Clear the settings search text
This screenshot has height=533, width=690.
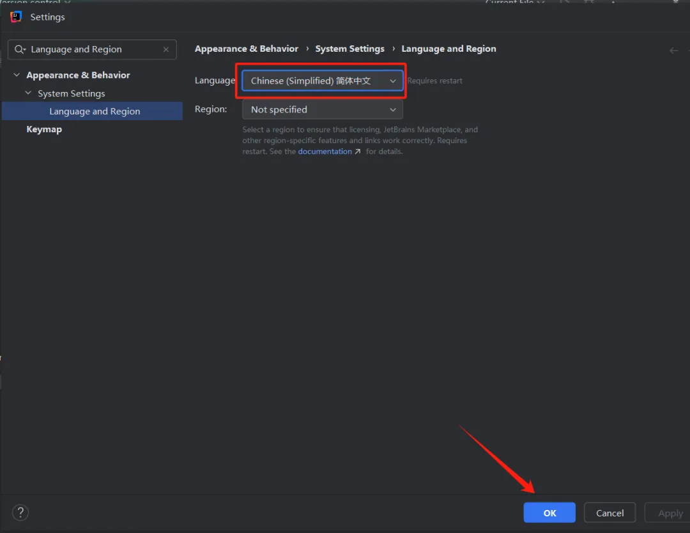[x=166, y=49]
